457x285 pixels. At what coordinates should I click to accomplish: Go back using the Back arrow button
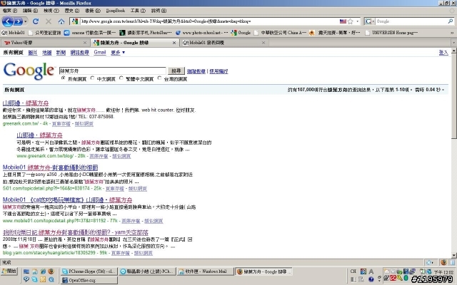coord(8,21)
